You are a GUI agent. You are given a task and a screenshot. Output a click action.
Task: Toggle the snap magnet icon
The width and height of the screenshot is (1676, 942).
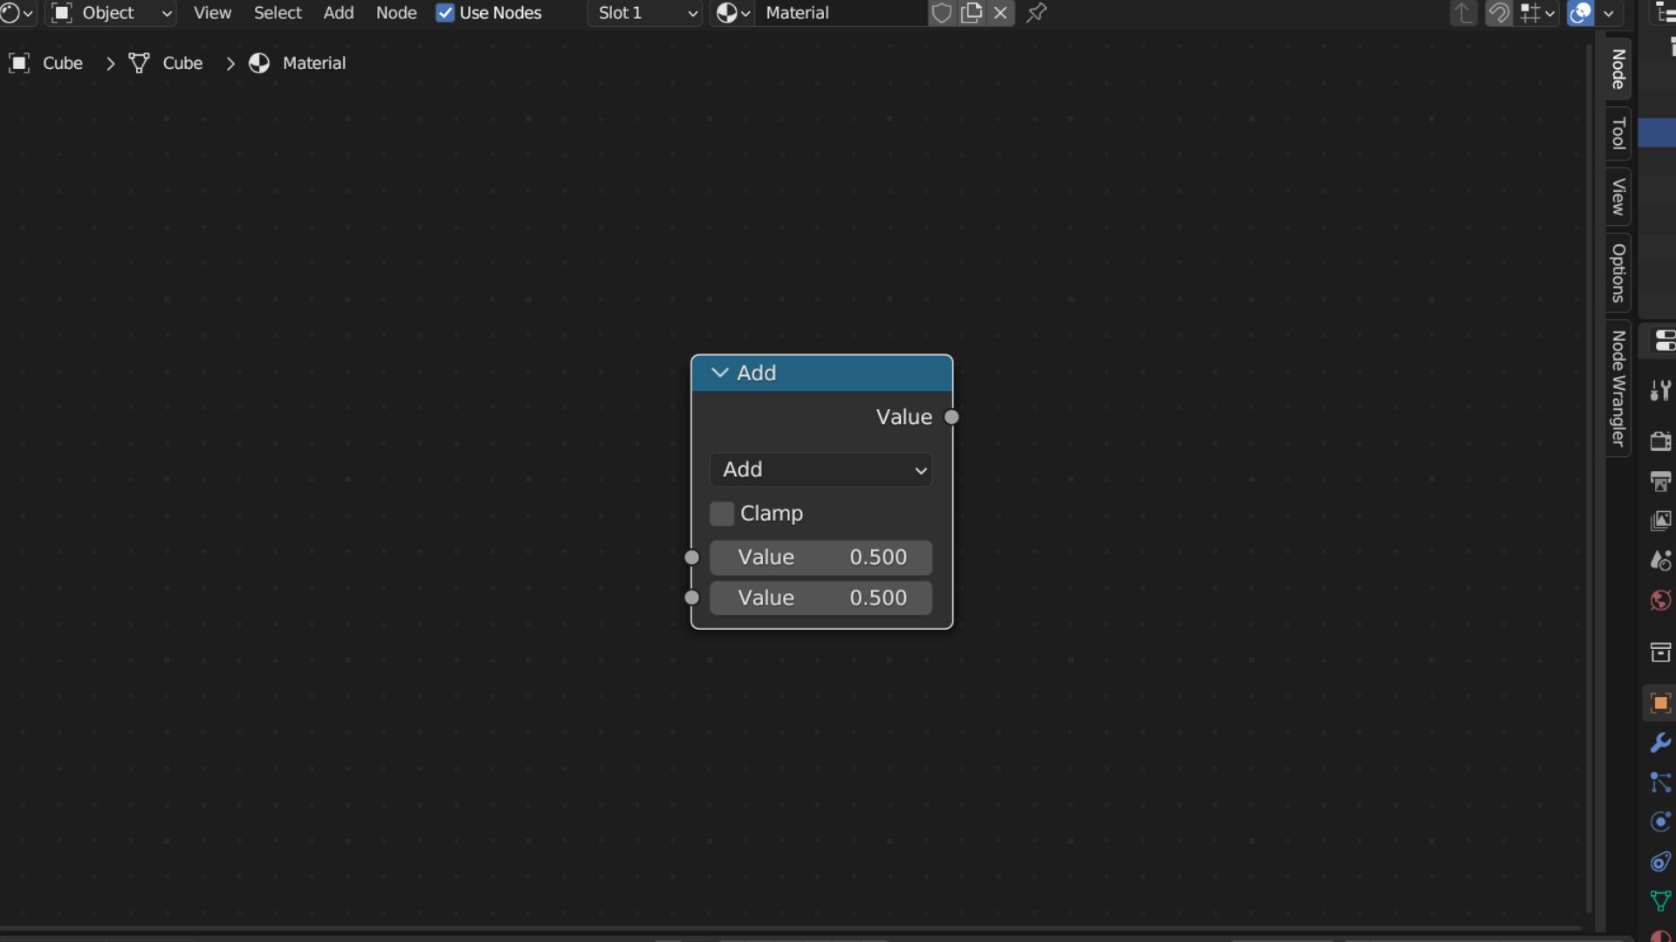click(x=1499, y=13)
